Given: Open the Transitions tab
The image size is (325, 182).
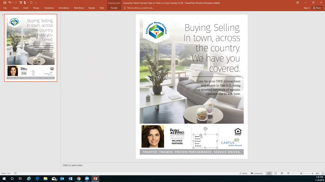Looking at the screenshot, I should pos(49,8).
